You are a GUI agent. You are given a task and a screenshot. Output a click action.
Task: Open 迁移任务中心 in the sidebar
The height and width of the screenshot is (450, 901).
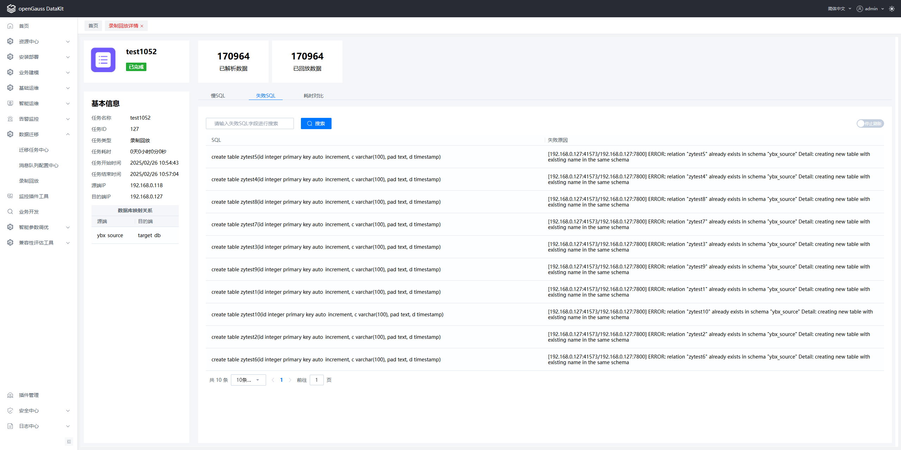pyautogui.click(x=34, y=150)
